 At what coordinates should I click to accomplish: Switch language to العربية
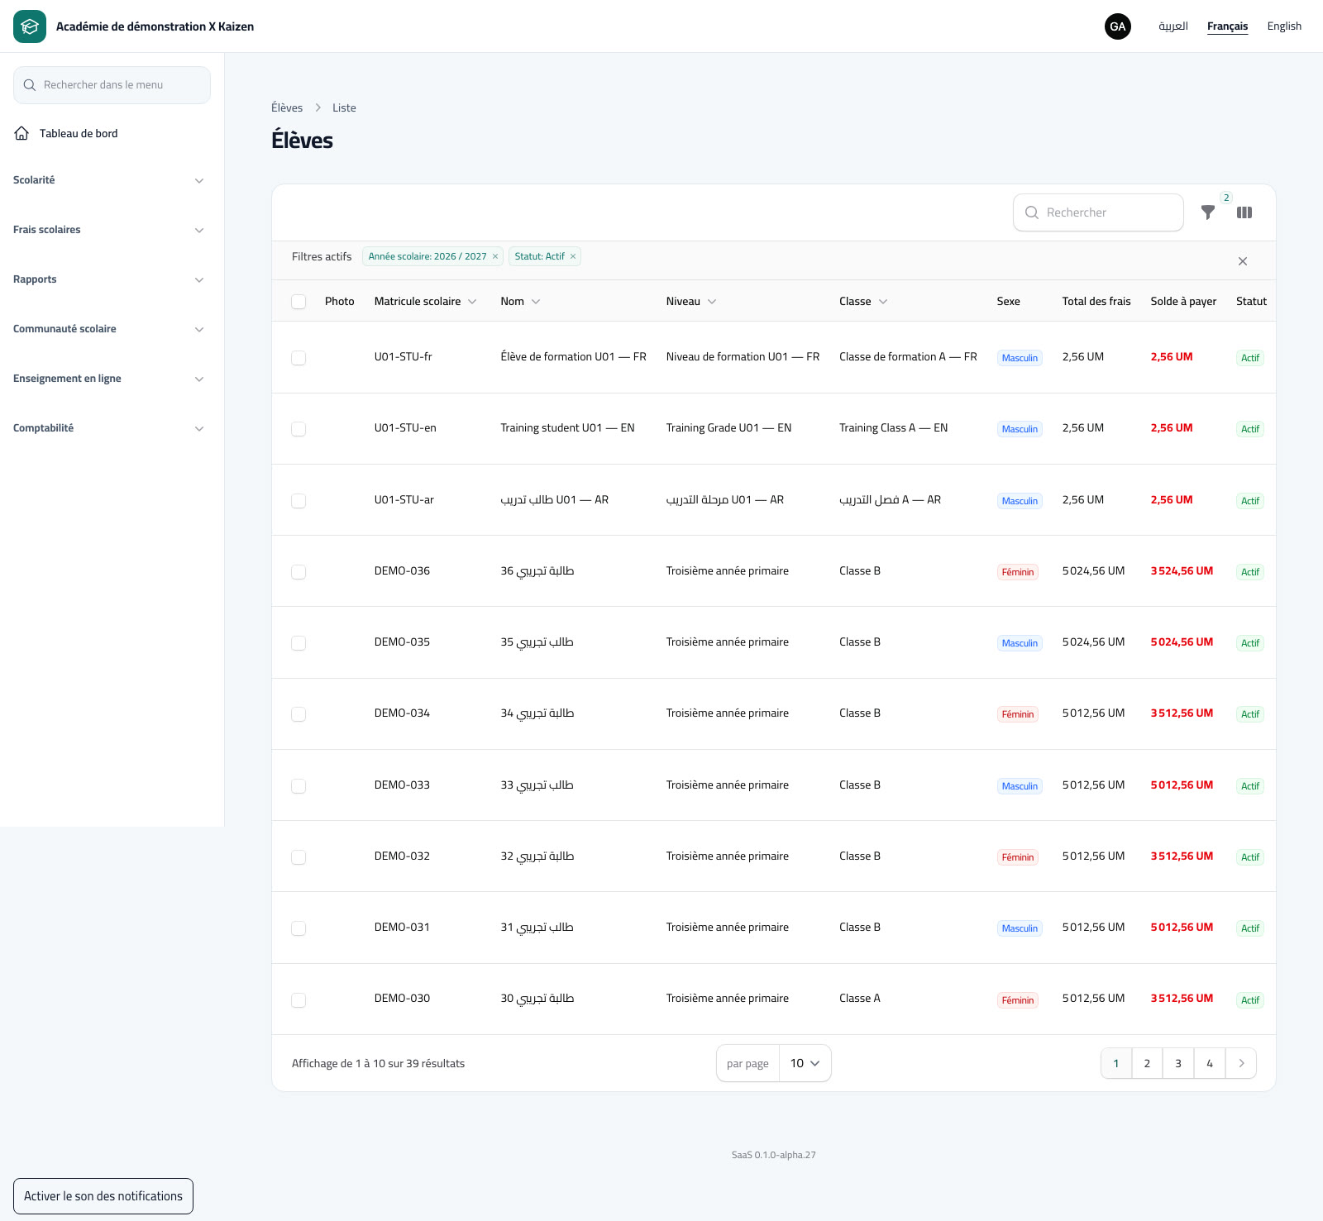(1173, 26)
